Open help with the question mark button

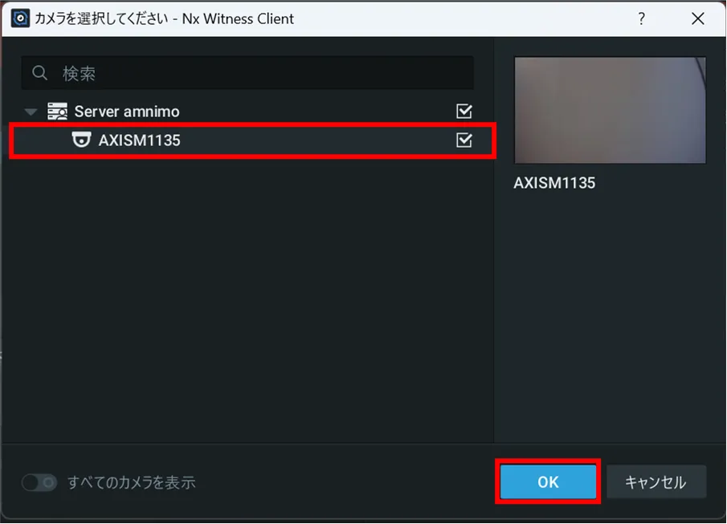[x=641, y=18]
